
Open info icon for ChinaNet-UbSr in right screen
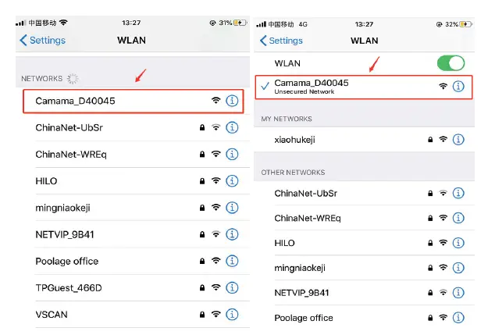458,193
